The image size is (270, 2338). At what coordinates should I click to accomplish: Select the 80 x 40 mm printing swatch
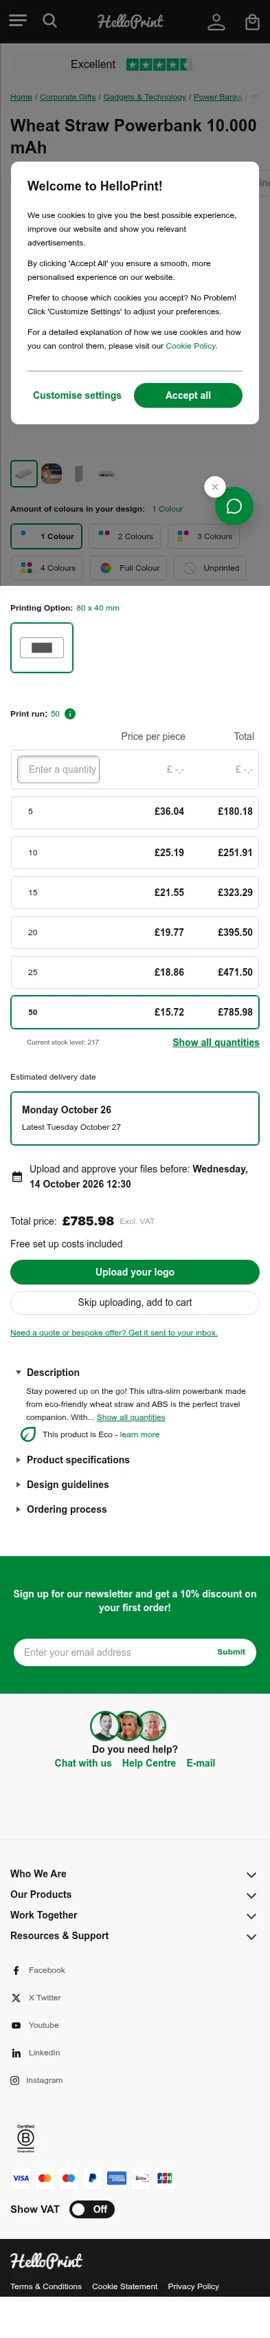(x=42, y=647)
